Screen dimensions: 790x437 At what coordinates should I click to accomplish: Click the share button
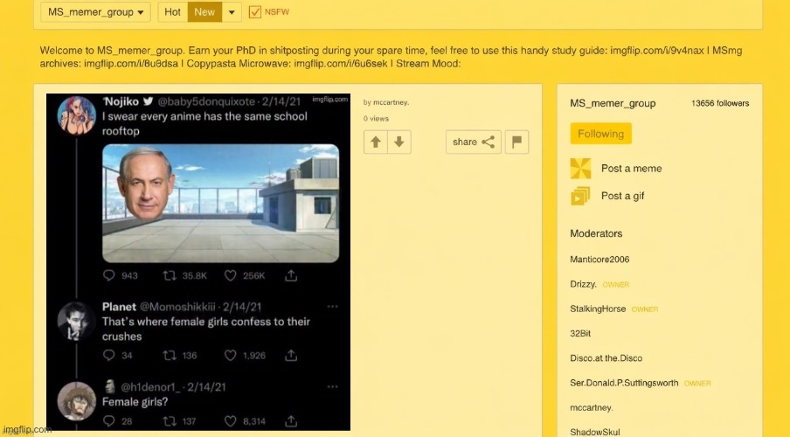(473, 142)
